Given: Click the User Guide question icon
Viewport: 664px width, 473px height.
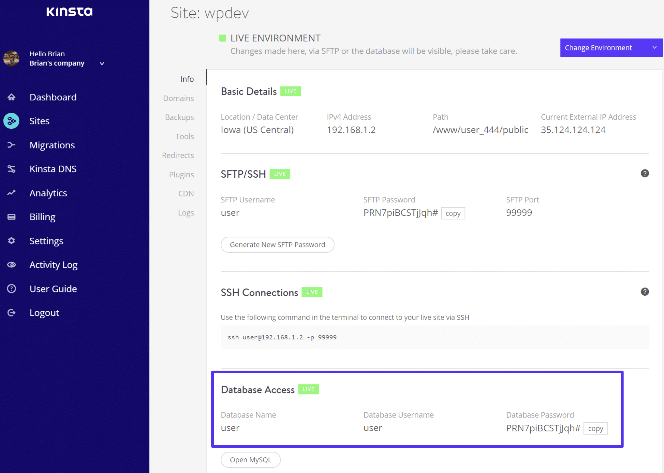Looking at the screenshot, I should pos(11,289).
